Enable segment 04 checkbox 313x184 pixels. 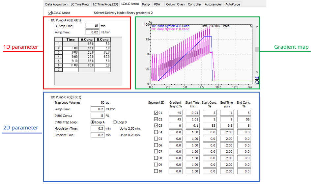pos(156,132)
